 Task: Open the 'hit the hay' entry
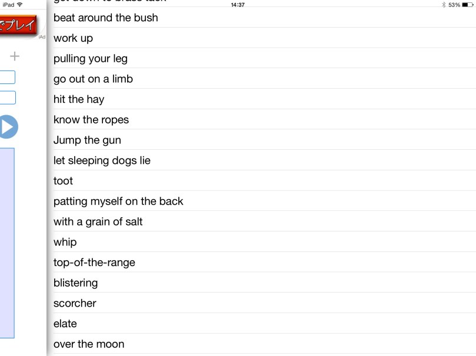pyautogui.click(x=79, y=99)
